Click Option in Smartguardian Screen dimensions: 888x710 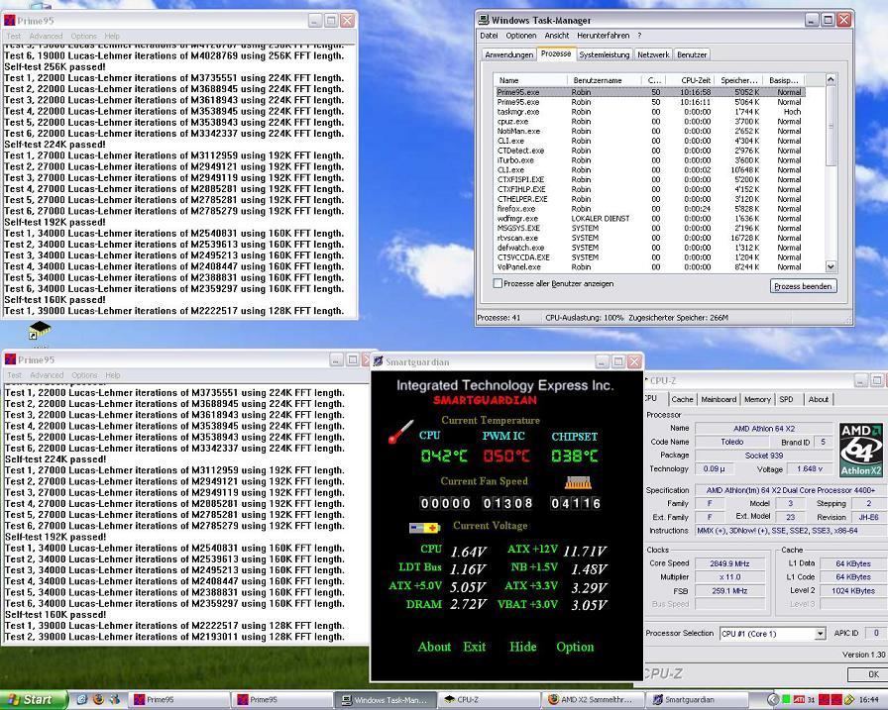click(575, 648)
